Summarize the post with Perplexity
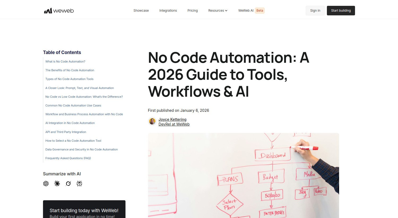The height and width of the screenshot is (218, 398). [x=79, y=183]
